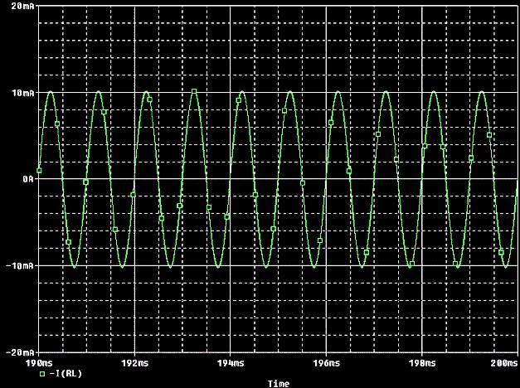
Task: Click the 194ms x-axis tick label
Action: click(231, 363)
